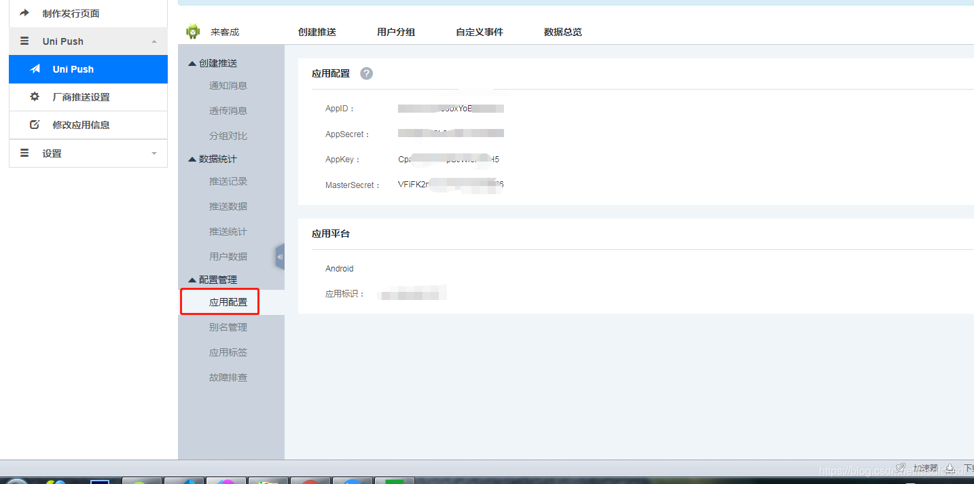Collapse sidebar using the arrow handle

[280, 257]
